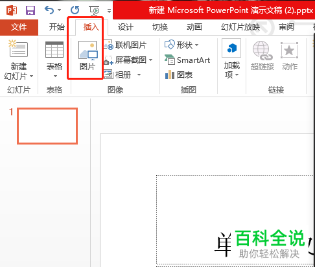The image size is (315, 267).
Task: Expand the 相册 dropdown arrow
Action: (x=139, y=75)
